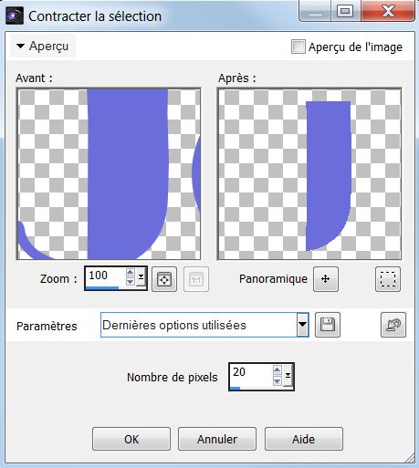
Task: Increase Nombre de pixels with up arrow
Action: pos(277,370)
